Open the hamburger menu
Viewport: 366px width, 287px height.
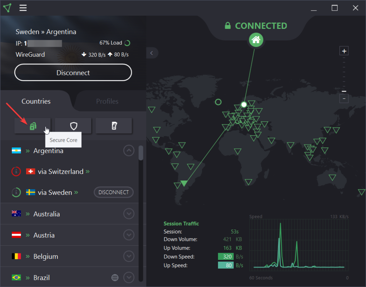pyautogui.click(x=23, y=8)
